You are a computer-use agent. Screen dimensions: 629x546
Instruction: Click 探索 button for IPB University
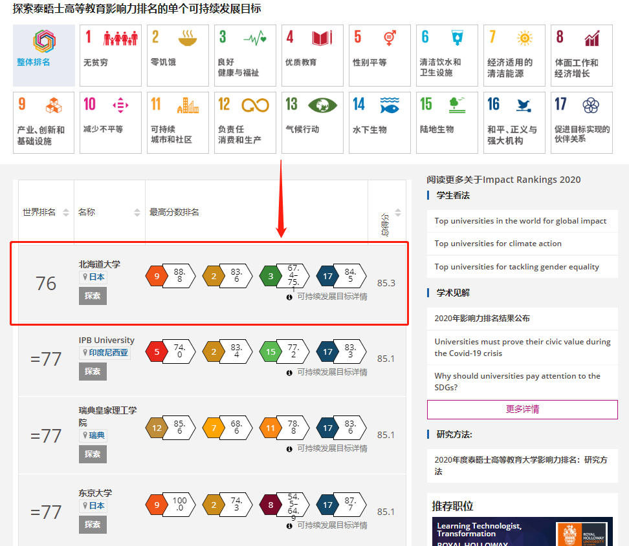[93, 372]
